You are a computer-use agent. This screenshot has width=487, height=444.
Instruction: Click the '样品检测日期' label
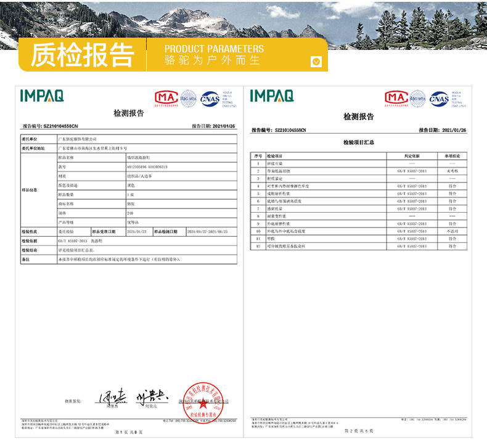coord(166,232)
